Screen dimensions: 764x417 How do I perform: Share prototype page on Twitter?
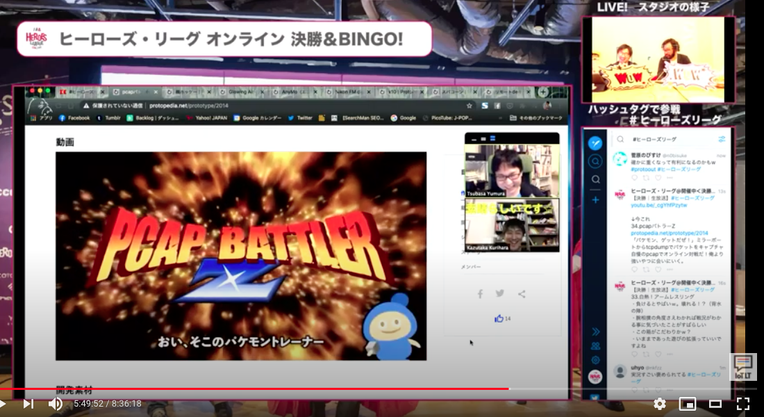pos(500,293)
